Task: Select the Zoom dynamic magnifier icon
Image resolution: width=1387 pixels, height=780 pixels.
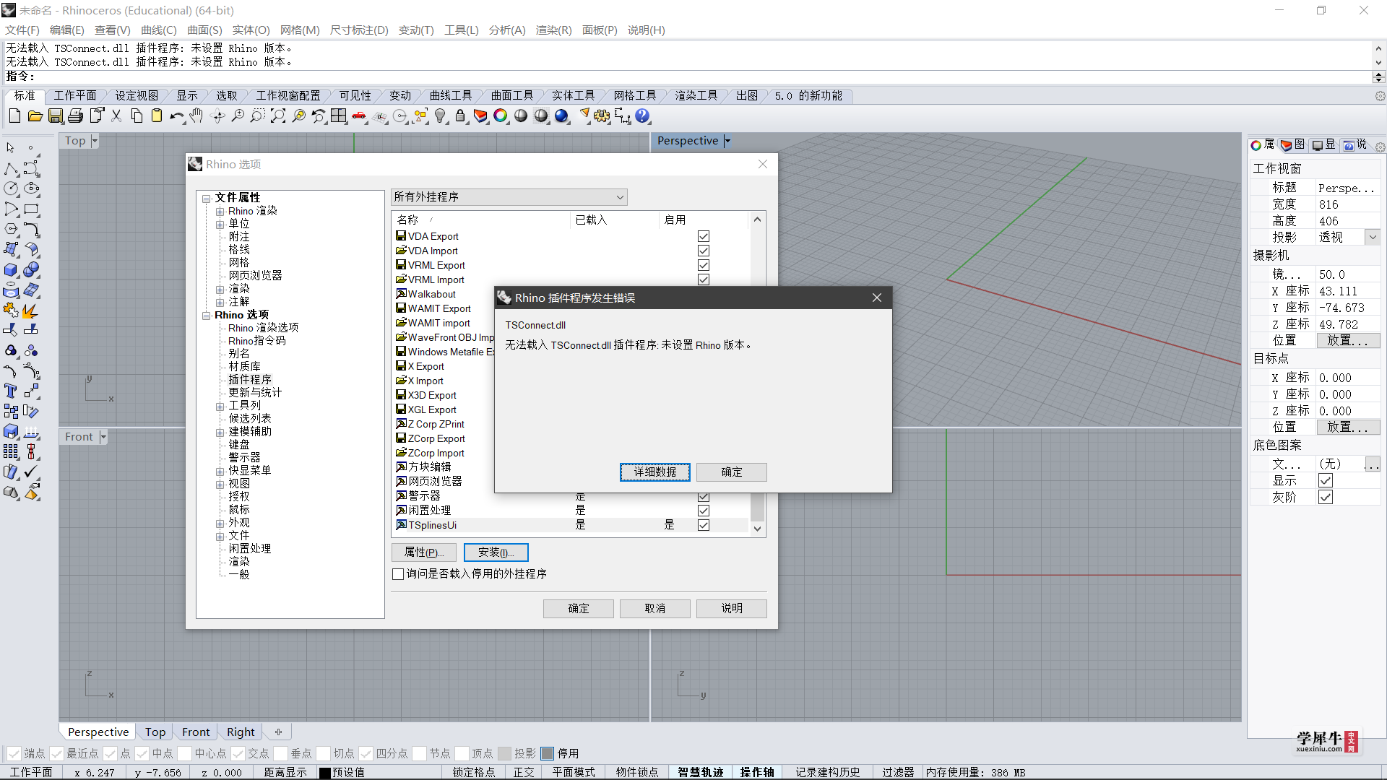Action: click(x=238, y=116)
